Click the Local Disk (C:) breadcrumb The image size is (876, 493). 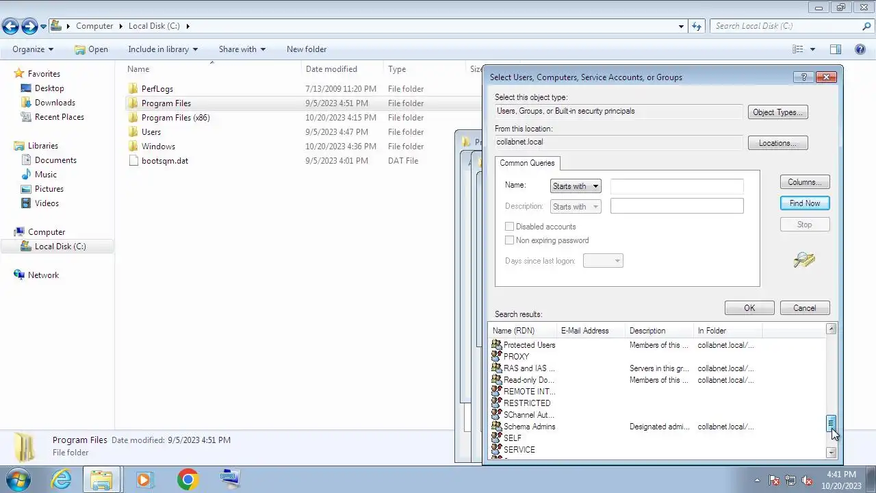[x=154, y=26]
